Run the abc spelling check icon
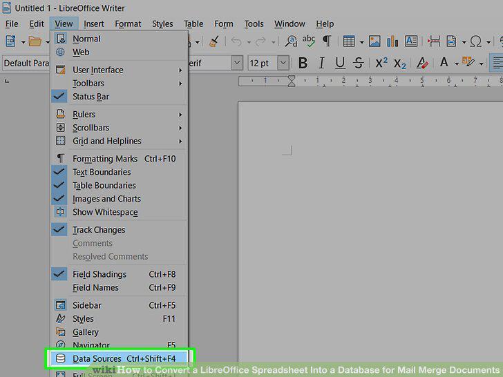Viewport: 503px width, 377px height. [x=309, y=41]
